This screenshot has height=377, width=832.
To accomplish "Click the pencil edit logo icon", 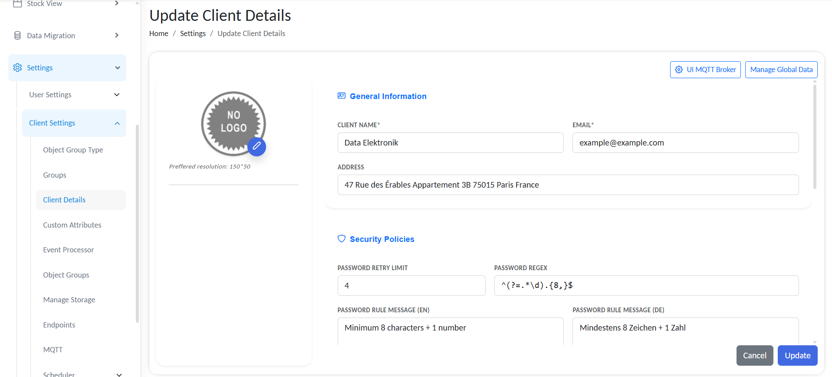I will coord(257,146).
